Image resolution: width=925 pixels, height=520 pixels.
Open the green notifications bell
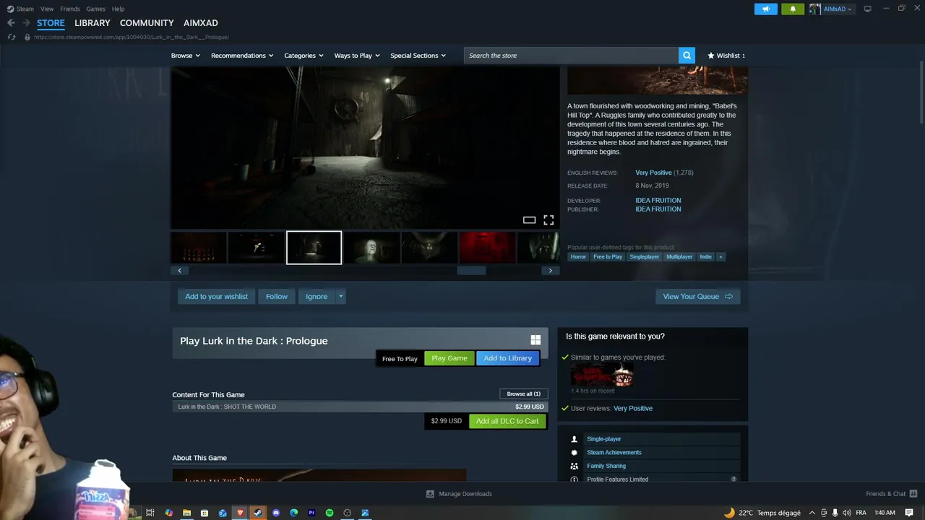click(x=793, y=9)
